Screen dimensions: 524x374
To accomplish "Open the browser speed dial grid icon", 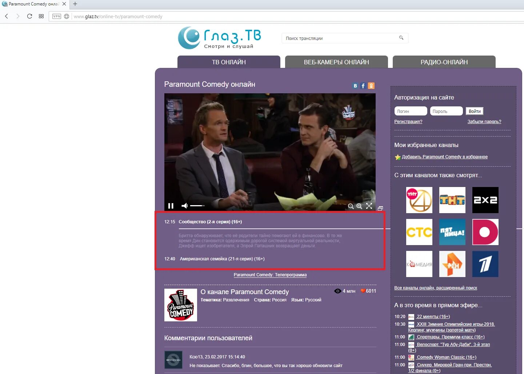I will click(x=41, y=16).
